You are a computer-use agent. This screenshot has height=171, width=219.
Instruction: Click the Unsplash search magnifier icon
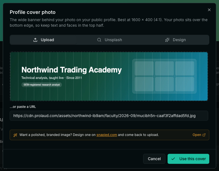click(x=99, y=40)
